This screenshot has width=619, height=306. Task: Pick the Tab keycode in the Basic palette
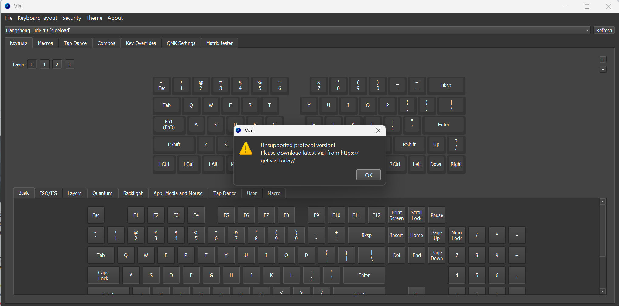pos(101,255)
